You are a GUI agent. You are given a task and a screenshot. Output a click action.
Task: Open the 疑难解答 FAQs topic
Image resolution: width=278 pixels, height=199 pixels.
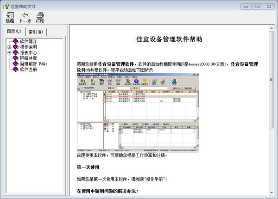click(34, 64)
